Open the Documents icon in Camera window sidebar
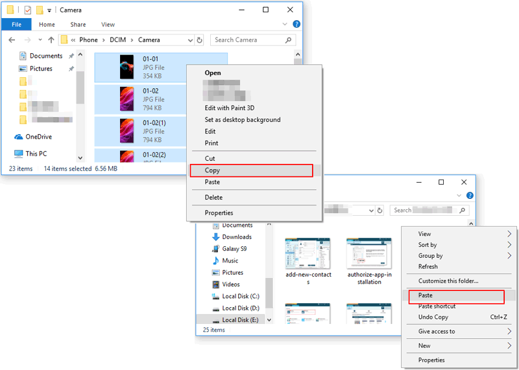The width and height of the screenshot is (519, 370). point(23,56)
